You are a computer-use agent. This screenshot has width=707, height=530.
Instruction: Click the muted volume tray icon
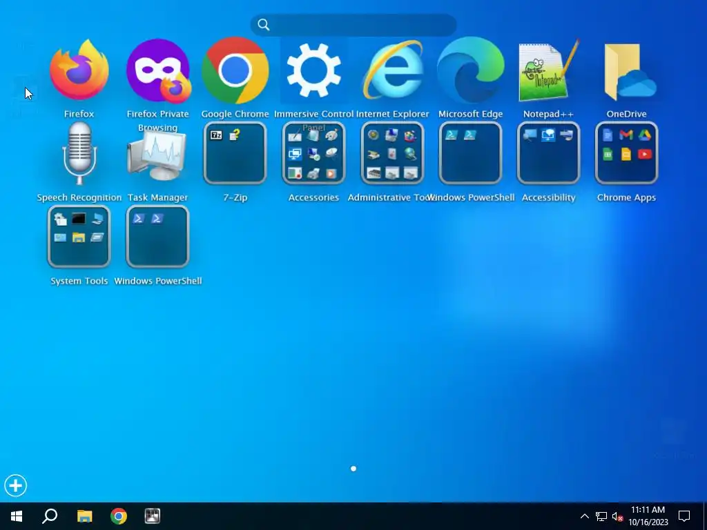coord(618,516)
